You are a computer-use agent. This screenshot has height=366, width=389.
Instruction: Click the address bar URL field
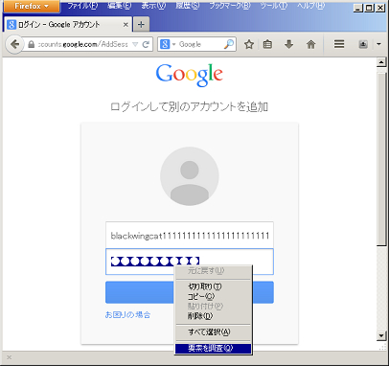82,44
